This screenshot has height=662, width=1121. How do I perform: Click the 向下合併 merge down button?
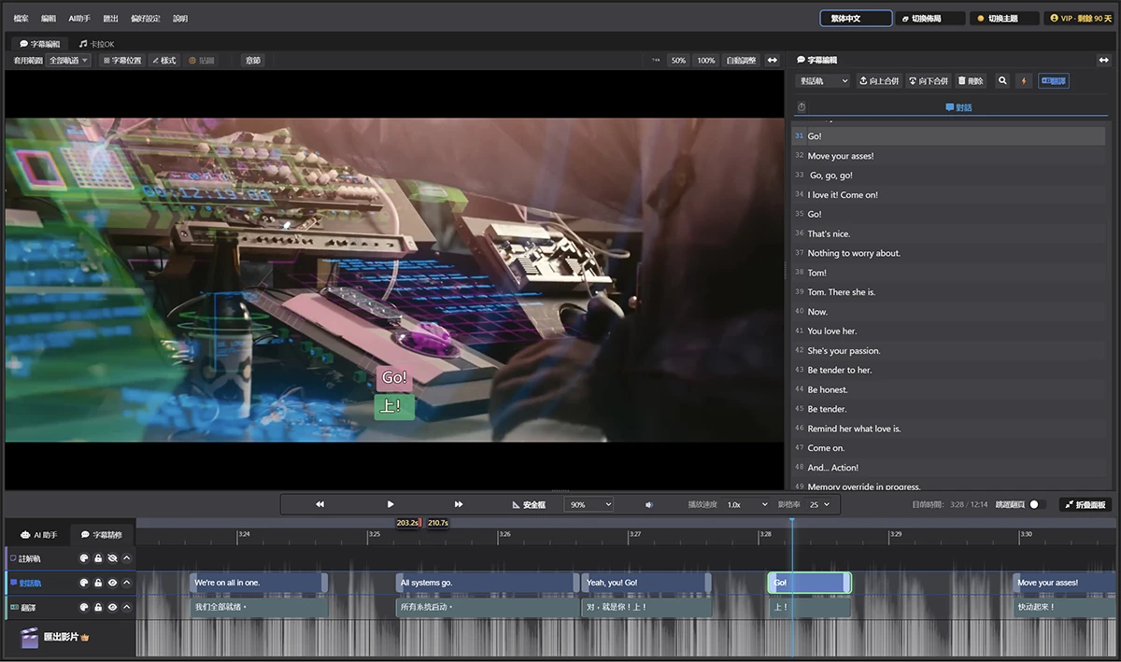tap(928, 81)
